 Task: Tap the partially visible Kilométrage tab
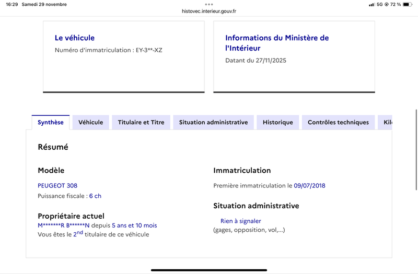point(387,123)
